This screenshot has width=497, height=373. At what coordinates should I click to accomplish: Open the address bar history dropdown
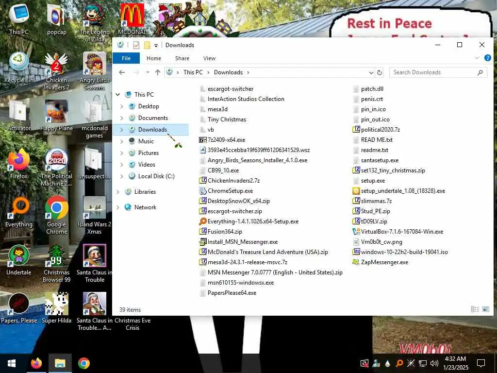(371, 73)
